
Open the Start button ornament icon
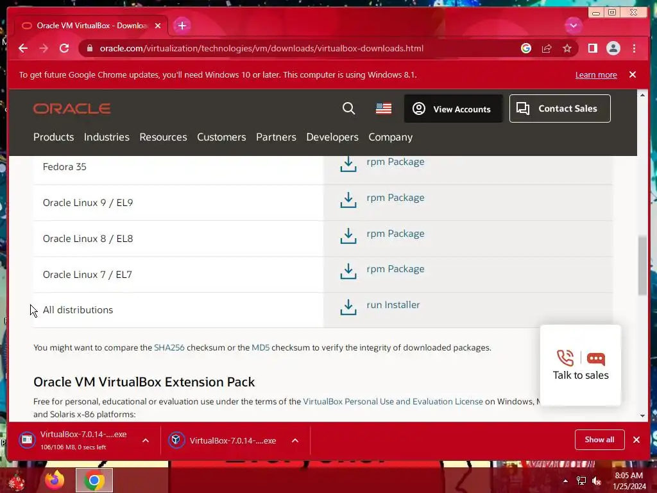coord(17,481)
